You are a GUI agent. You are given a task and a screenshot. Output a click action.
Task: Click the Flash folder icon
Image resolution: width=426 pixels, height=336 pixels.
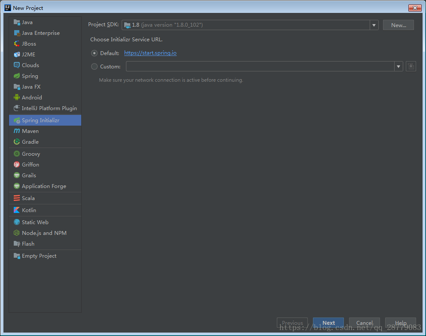coord(17,244)
